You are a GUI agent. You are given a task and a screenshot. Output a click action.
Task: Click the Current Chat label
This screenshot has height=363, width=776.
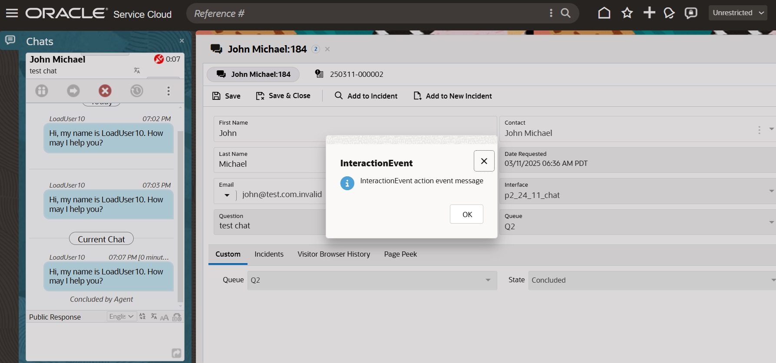click(101, 239)
